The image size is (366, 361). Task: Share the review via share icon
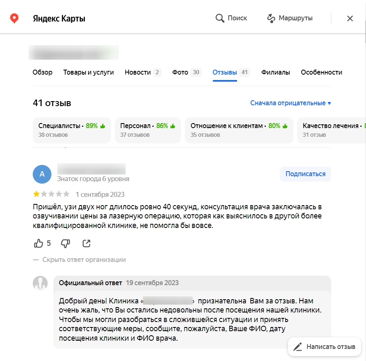point(86,243)
